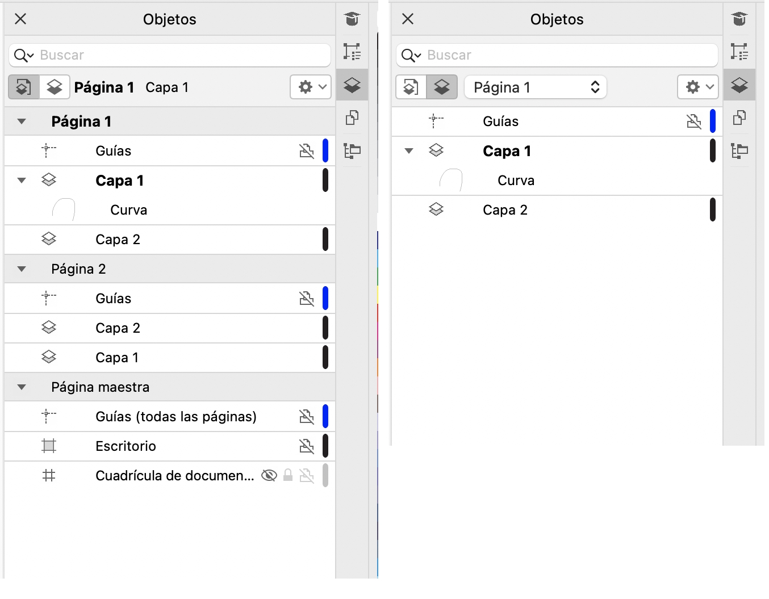
Task: Toggle the lock icon on Cuadrícula de documento
Action: [x=288, y=475]
